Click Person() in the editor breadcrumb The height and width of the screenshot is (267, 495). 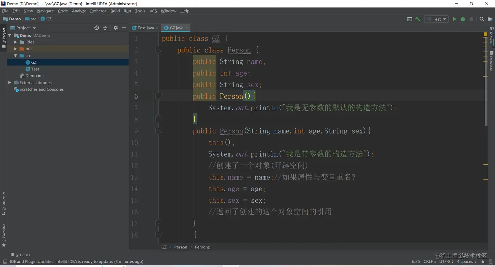click(203, 247)
